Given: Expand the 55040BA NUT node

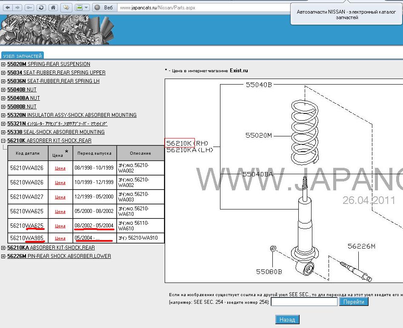Looking at the screenshot, I should tap(3, 98).
